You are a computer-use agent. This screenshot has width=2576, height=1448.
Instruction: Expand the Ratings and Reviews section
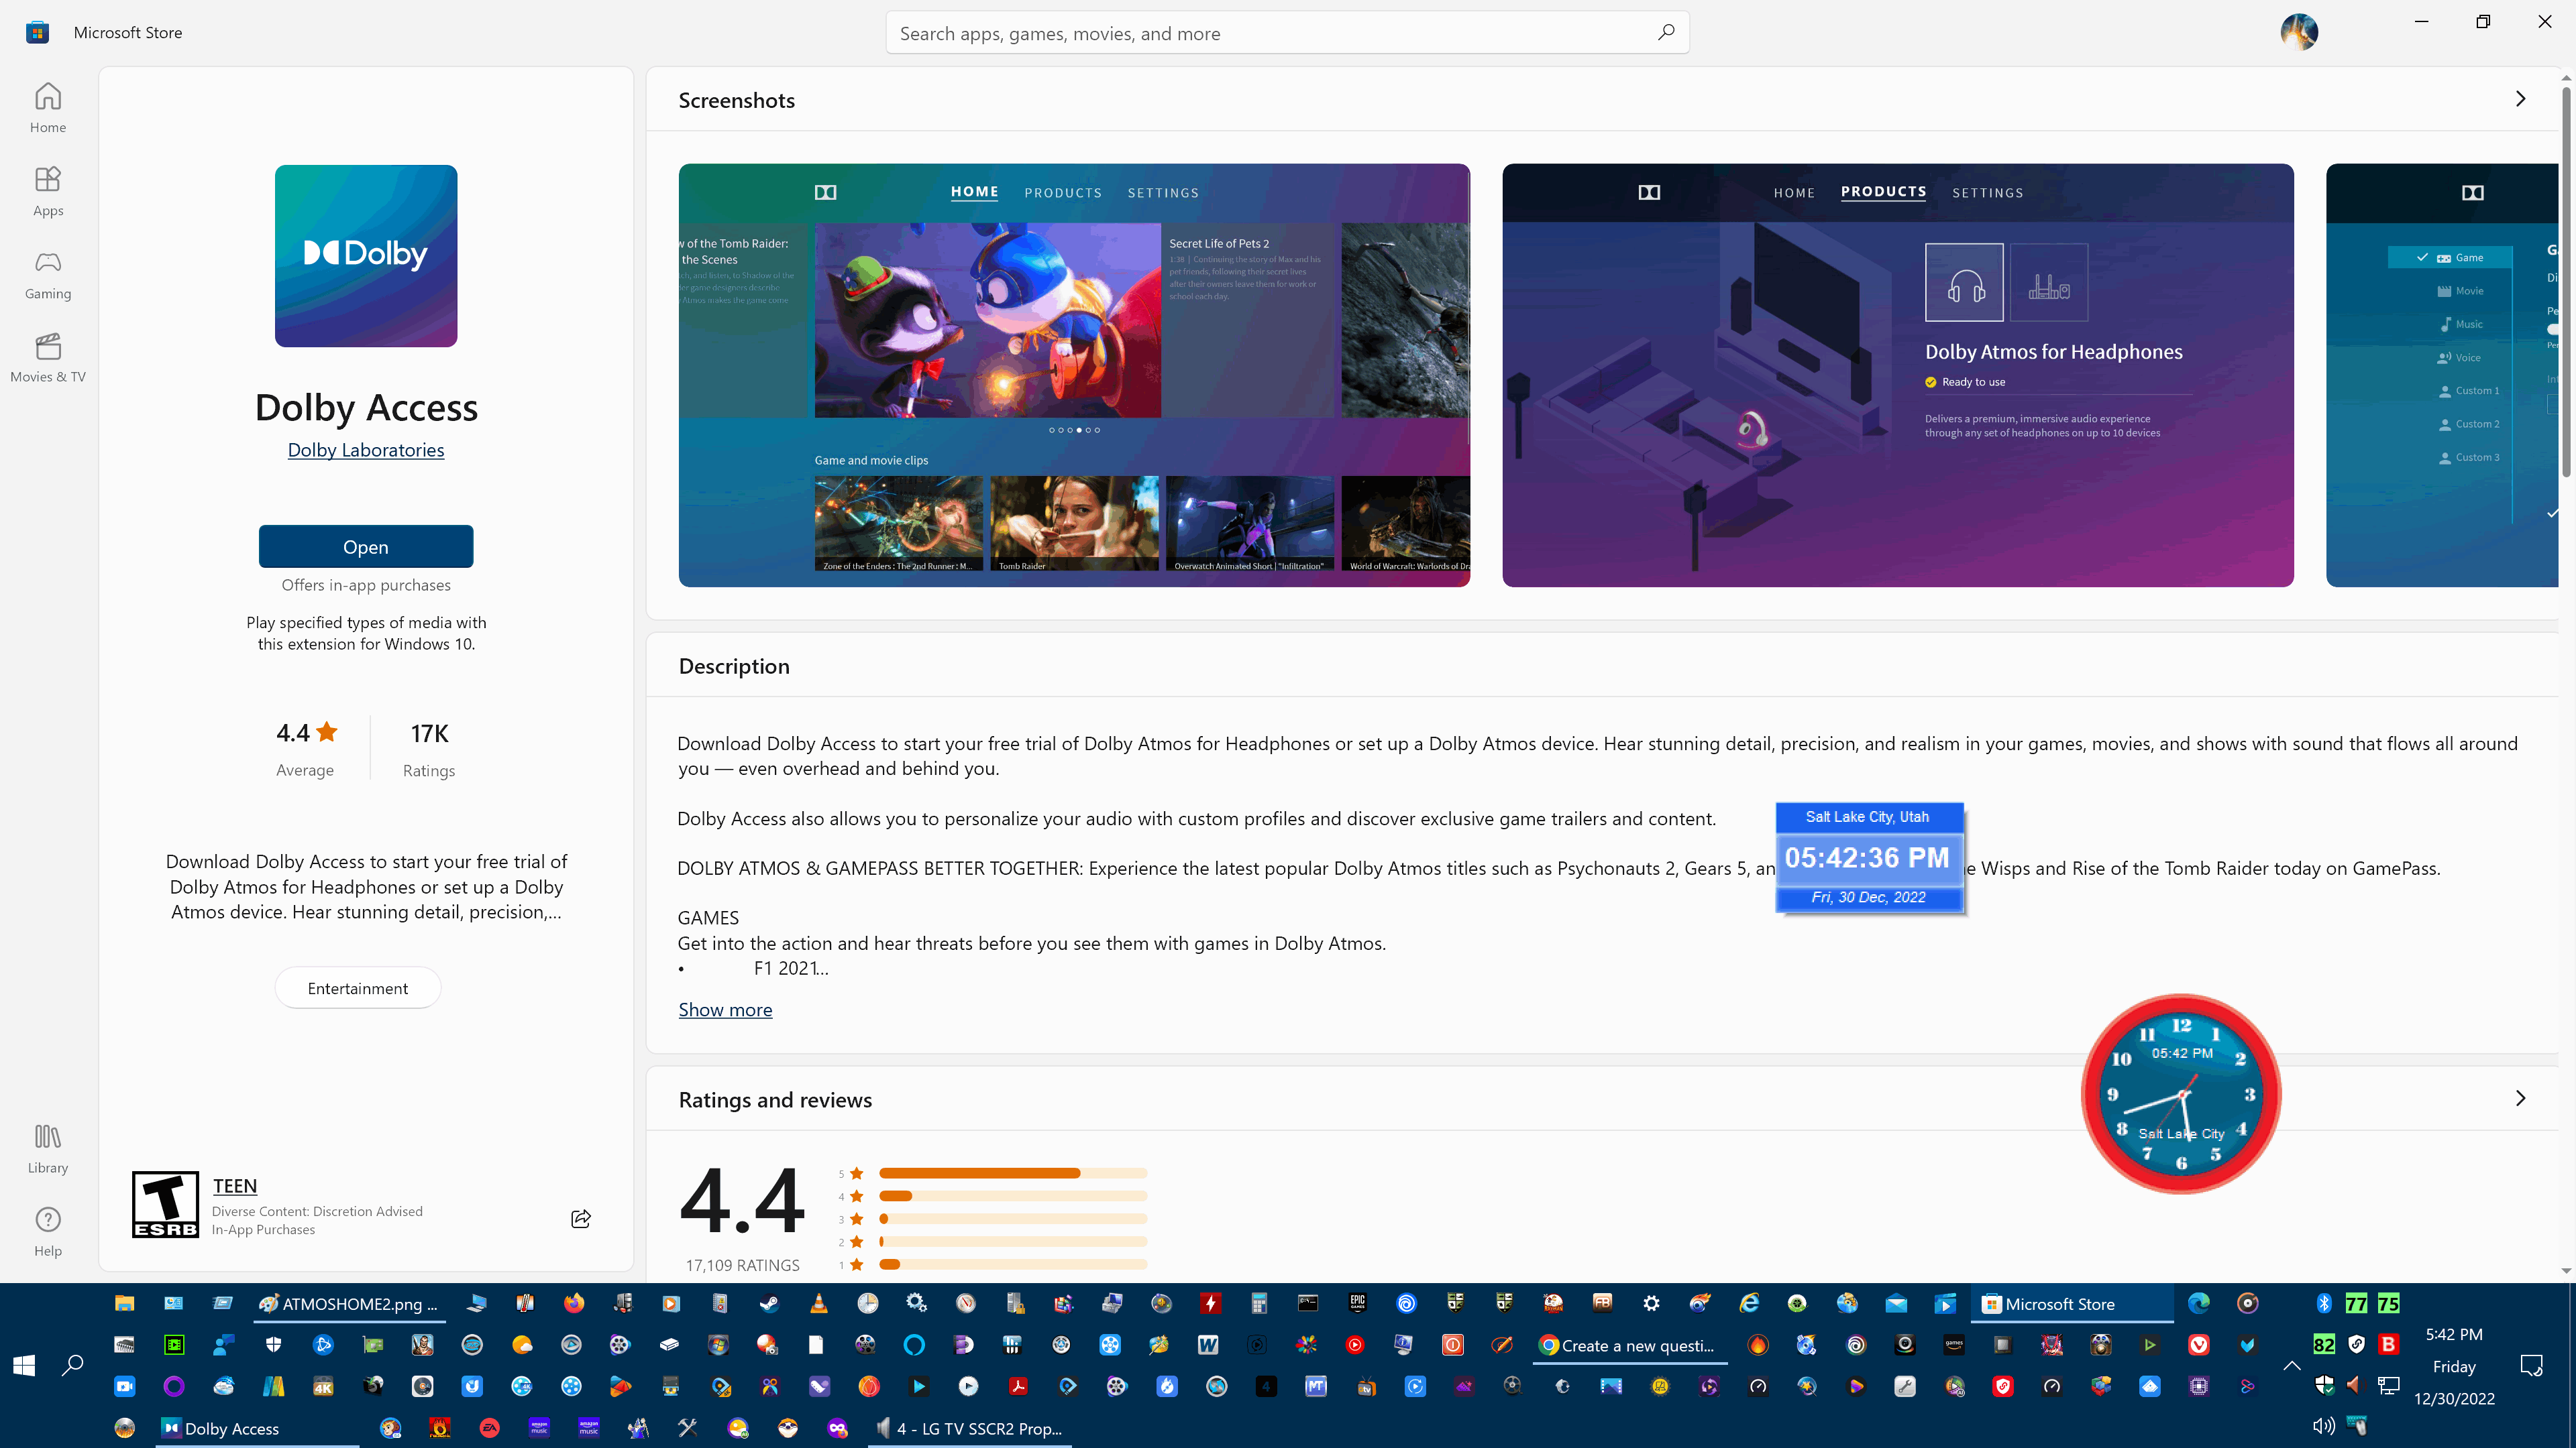click(x=2521, y=1098)
